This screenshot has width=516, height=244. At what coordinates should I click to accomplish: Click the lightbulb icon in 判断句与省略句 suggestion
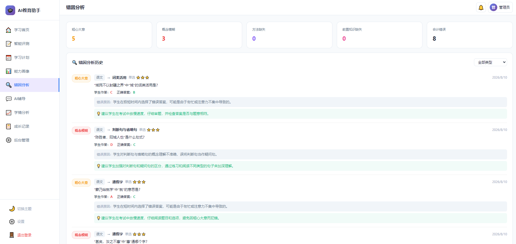coord(99,166)
